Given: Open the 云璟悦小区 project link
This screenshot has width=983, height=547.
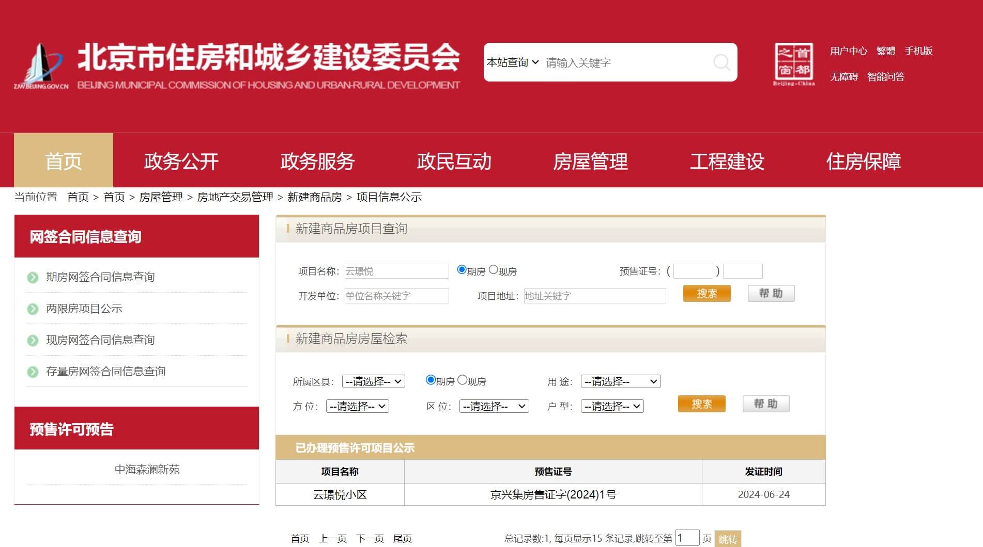Looking at the screenshot, I should click(x=340, y=494).
